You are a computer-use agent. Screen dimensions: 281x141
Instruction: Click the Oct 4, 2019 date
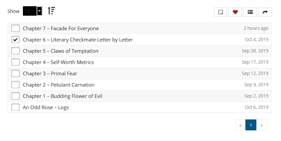pyautogui.click(x=256, y=40)
